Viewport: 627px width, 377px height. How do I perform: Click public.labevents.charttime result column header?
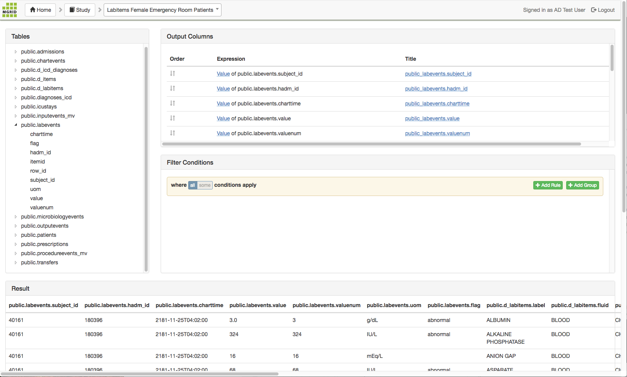click(x=189, y=305)
